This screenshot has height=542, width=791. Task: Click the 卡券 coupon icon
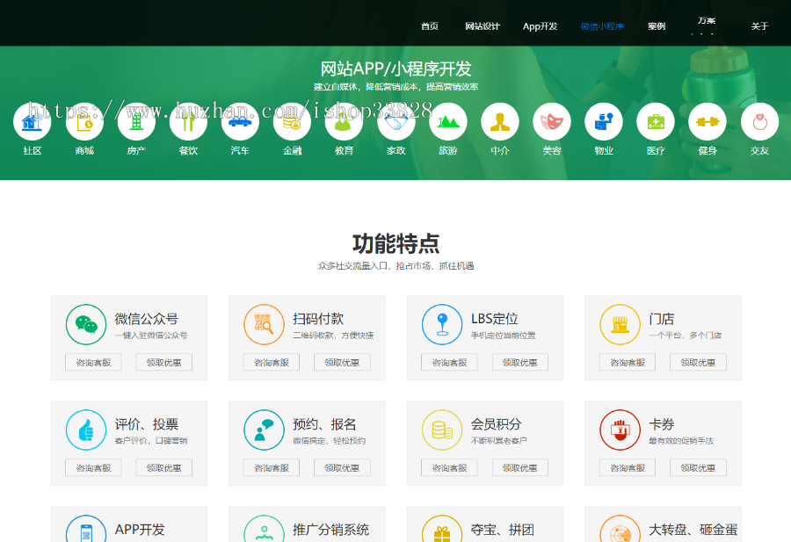pos(620,430)
